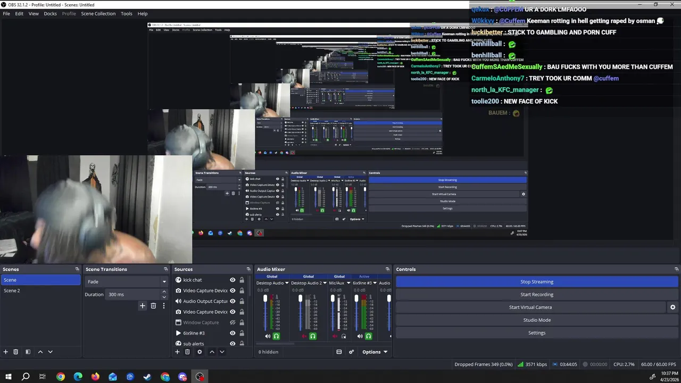Image resolution: width=681 pixels, height=383 pixels.
Task: Open the Fade transition dropdown
Action: [x=126, y=281]
